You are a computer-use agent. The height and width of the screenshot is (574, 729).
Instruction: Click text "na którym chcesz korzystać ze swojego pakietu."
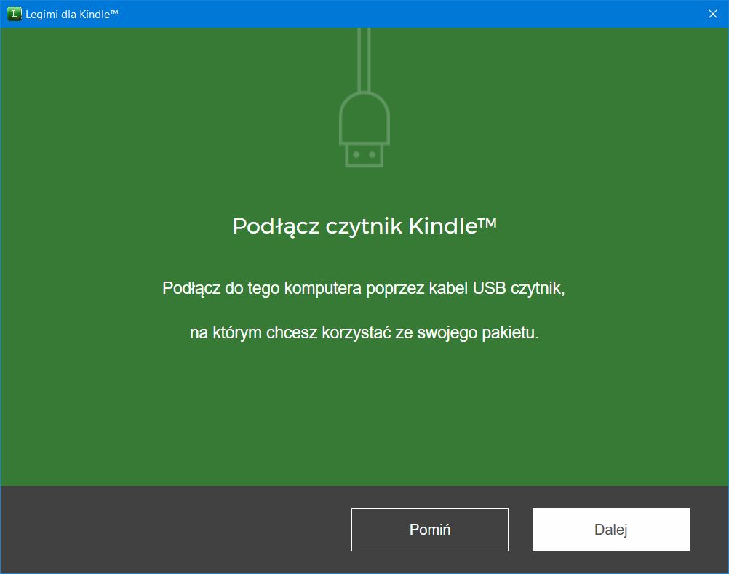coord(364,332)
